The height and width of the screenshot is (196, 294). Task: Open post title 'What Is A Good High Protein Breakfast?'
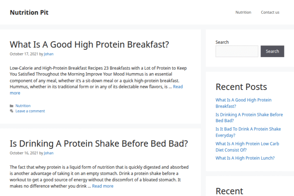click(89, 44)
